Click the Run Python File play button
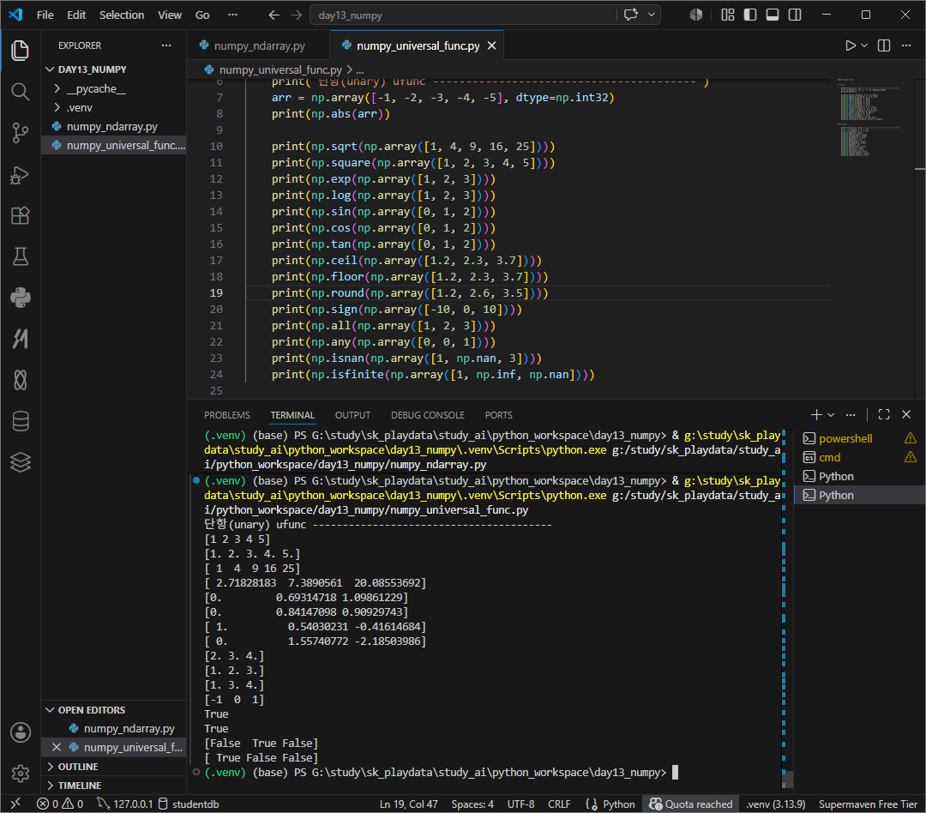This screenshot has width=926, height=813. coord(850,45)
